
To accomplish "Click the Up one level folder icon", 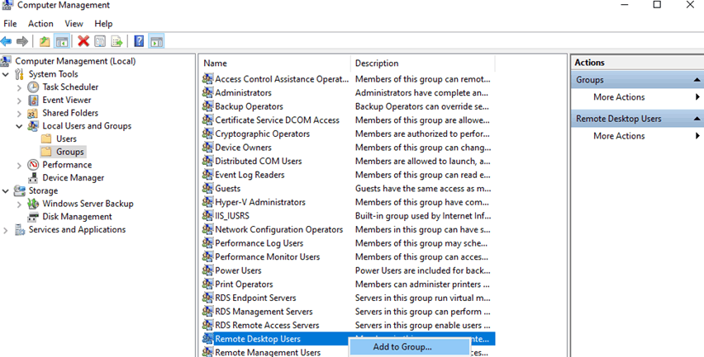I will pos(45,42).
